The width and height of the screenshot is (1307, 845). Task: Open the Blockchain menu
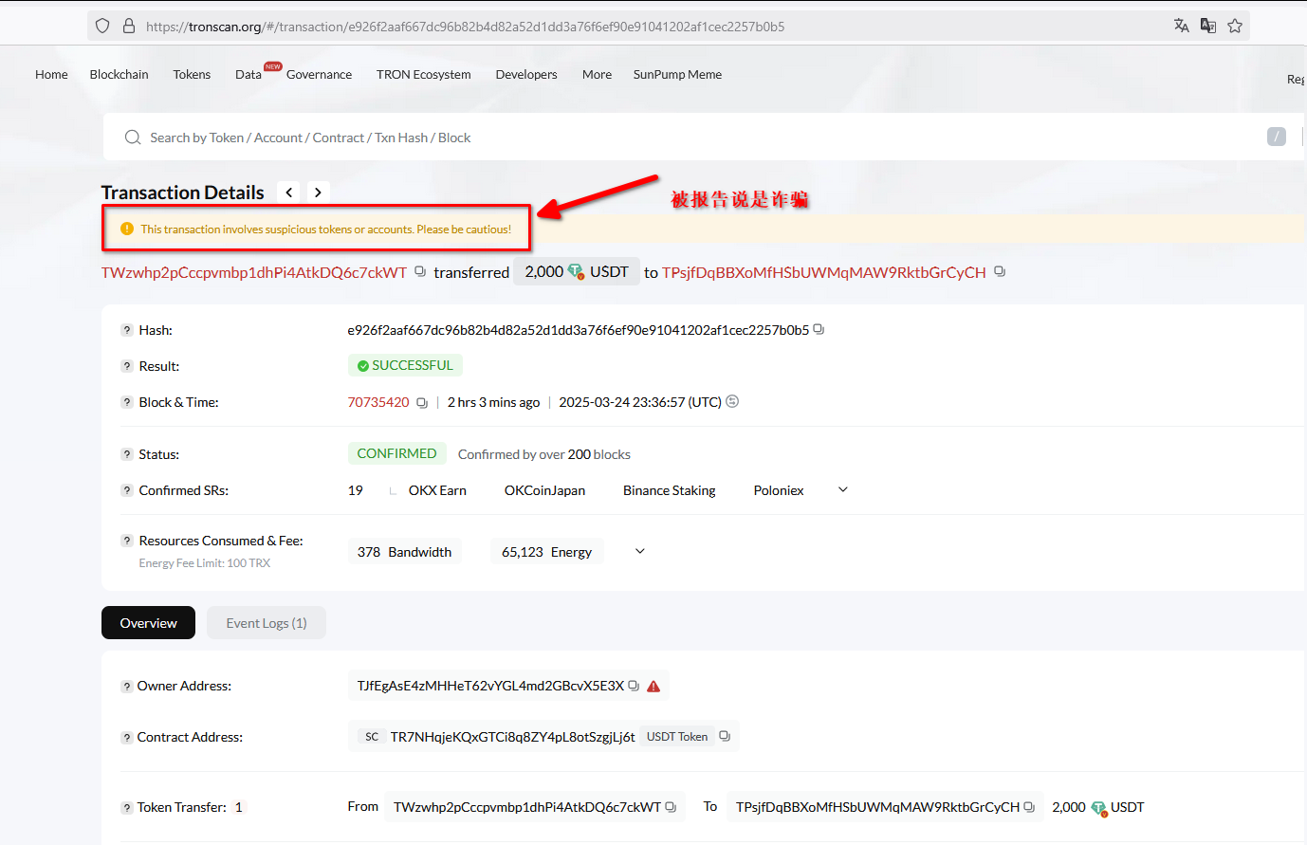click(119, 74)
